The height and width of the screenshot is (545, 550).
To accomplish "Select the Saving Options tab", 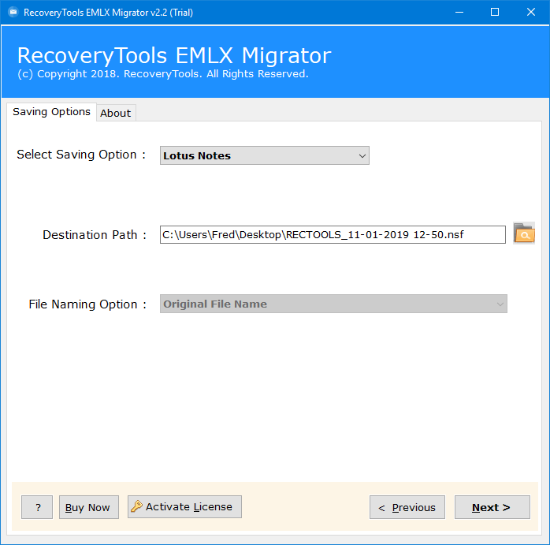I will tap(51, 112).
